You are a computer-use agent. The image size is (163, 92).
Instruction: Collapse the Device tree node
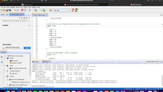point(5,58)
